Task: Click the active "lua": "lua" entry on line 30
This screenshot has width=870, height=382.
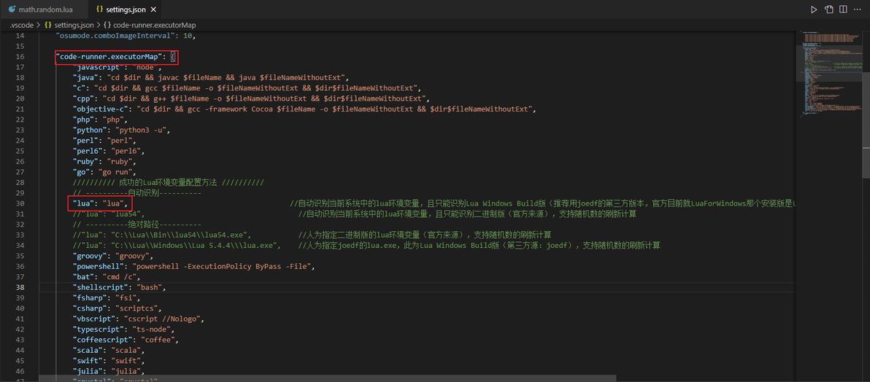Action: click(x=101, y=203)
